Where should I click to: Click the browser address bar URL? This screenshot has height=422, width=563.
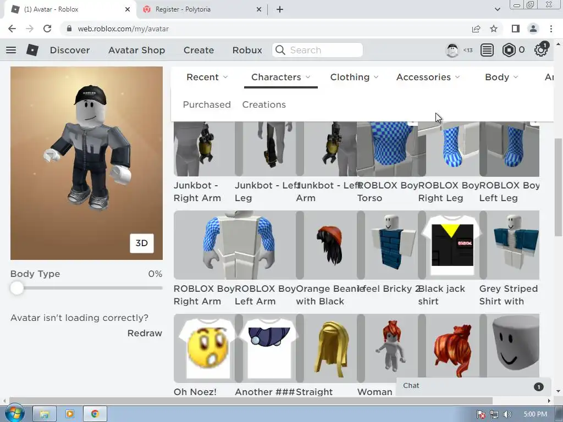pos(123,29)
